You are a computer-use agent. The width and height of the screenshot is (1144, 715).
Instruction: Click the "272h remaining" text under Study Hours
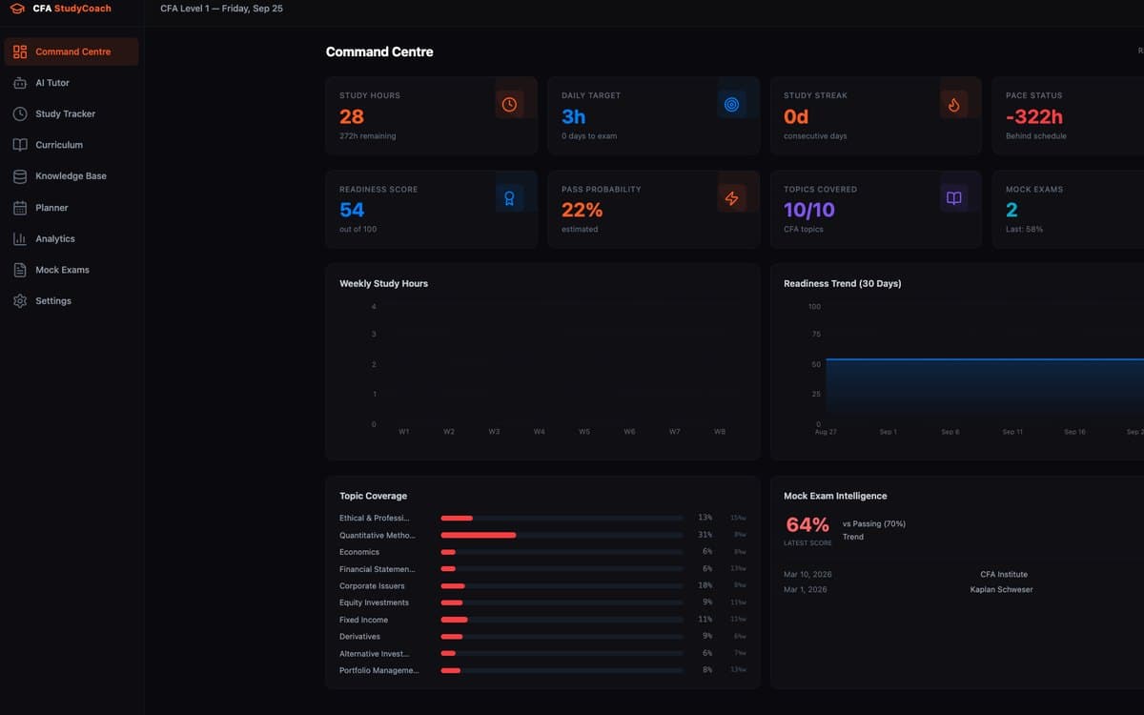(368, 136)
